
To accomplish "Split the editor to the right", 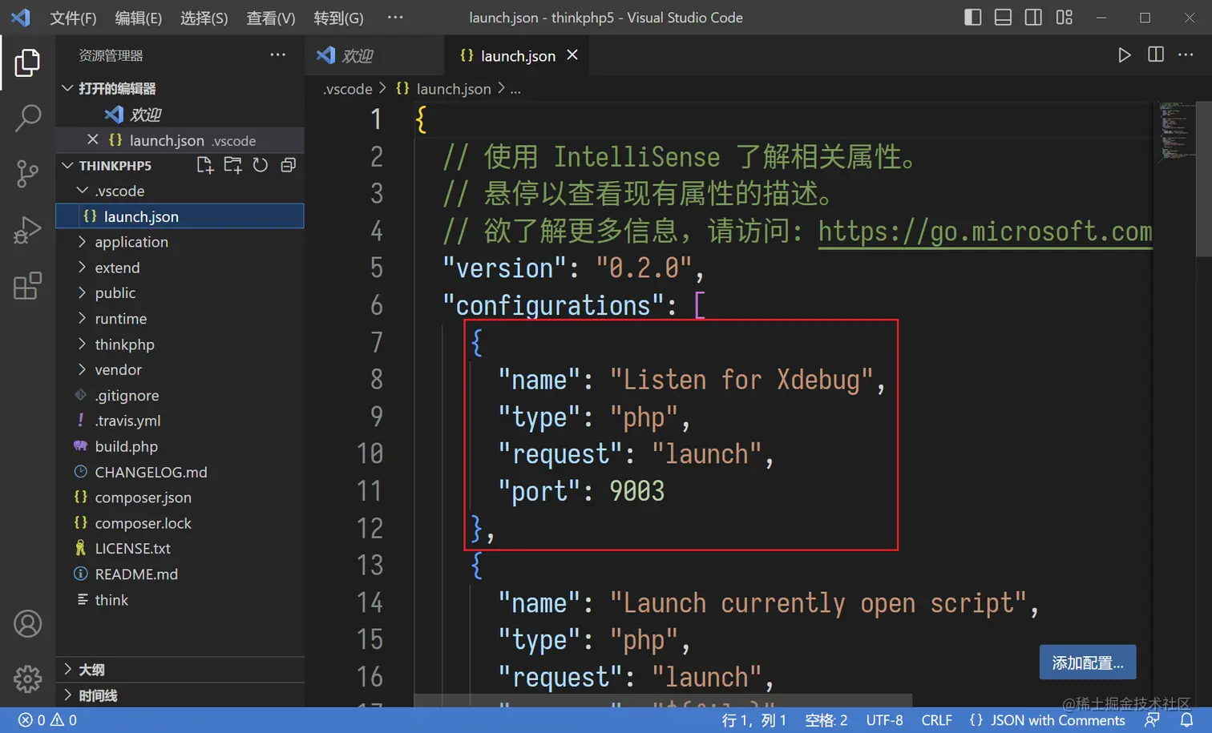I will (1156, 54).
